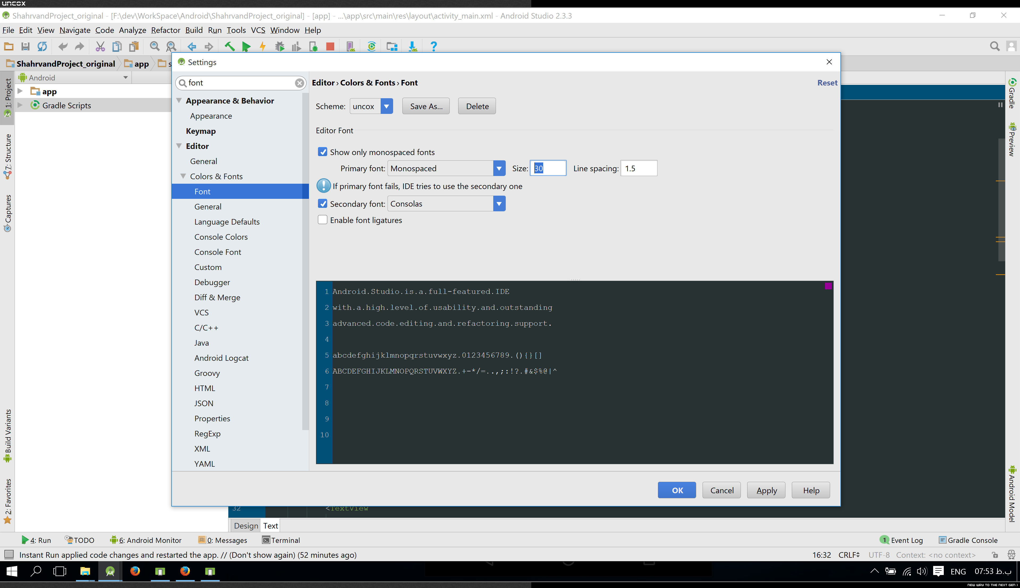Open the AVD Manager toolbar icon

pos(351,46)
